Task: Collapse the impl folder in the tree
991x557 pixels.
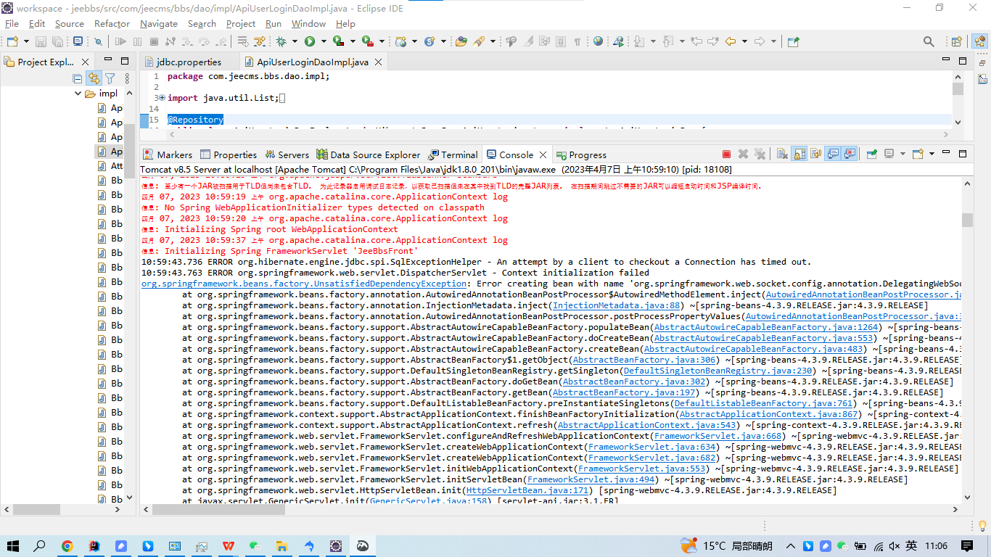Action: click(x=78, y=94)
